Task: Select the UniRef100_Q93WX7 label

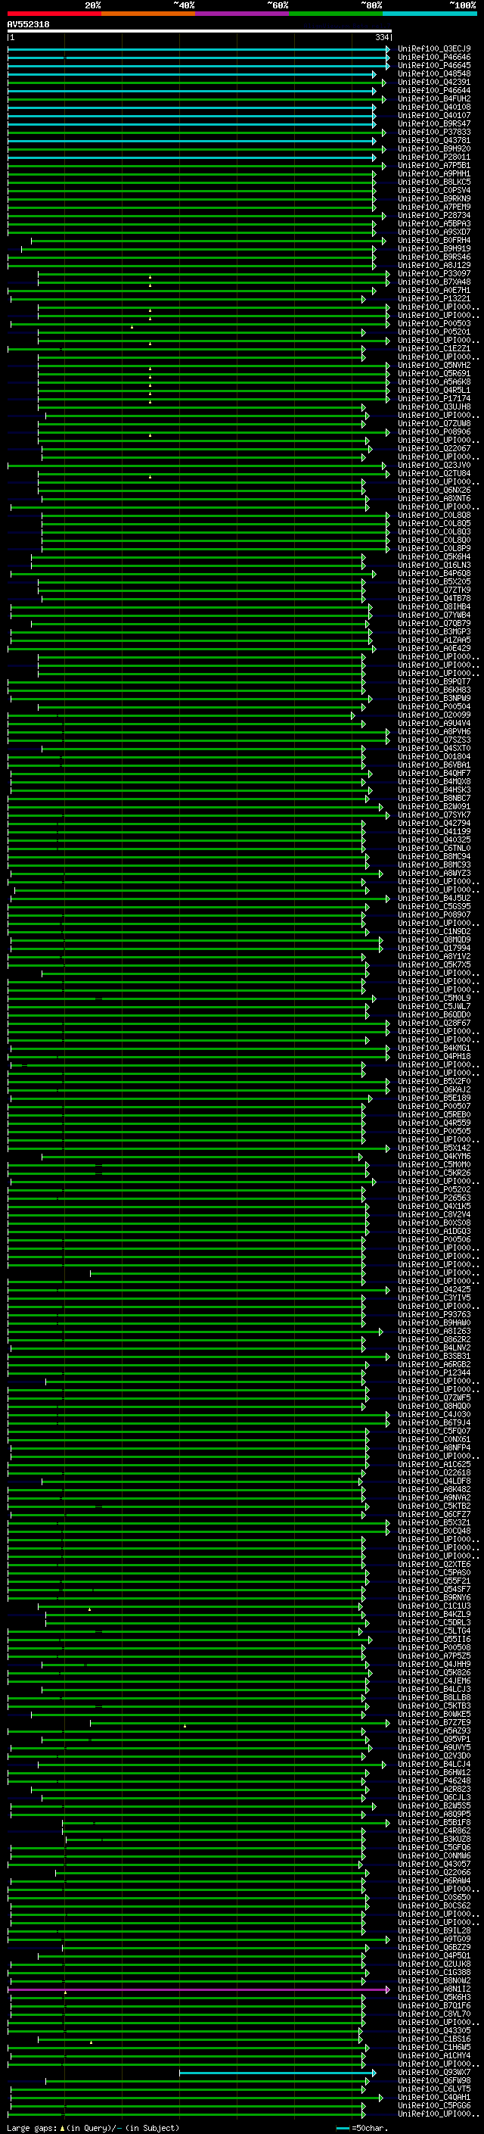Action: (x=434, y=2072)
